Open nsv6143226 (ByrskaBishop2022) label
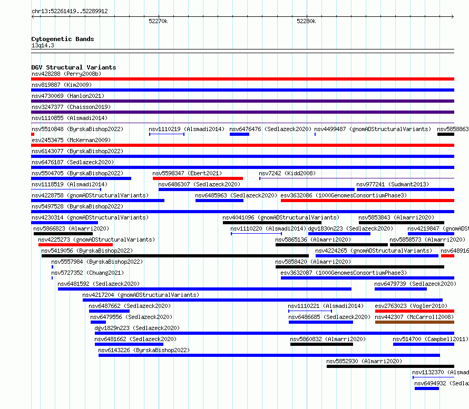 [x=144, y=350]
